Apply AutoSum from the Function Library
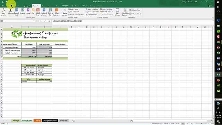 tap(10, 12)
